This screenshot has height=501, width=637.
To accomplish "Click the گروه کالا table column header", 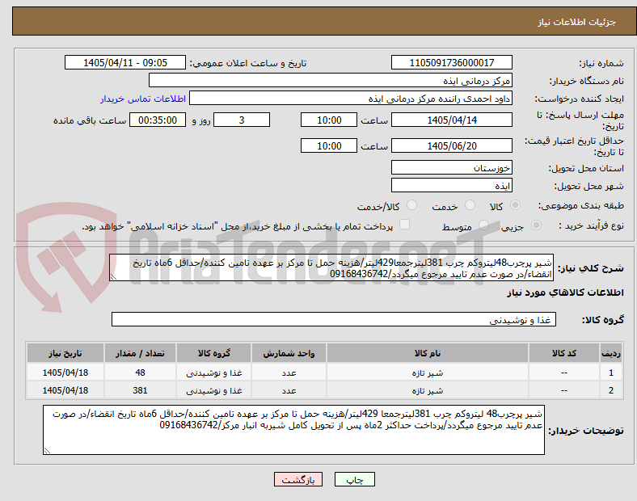I will pyautogui.click(x=213, y=353).
